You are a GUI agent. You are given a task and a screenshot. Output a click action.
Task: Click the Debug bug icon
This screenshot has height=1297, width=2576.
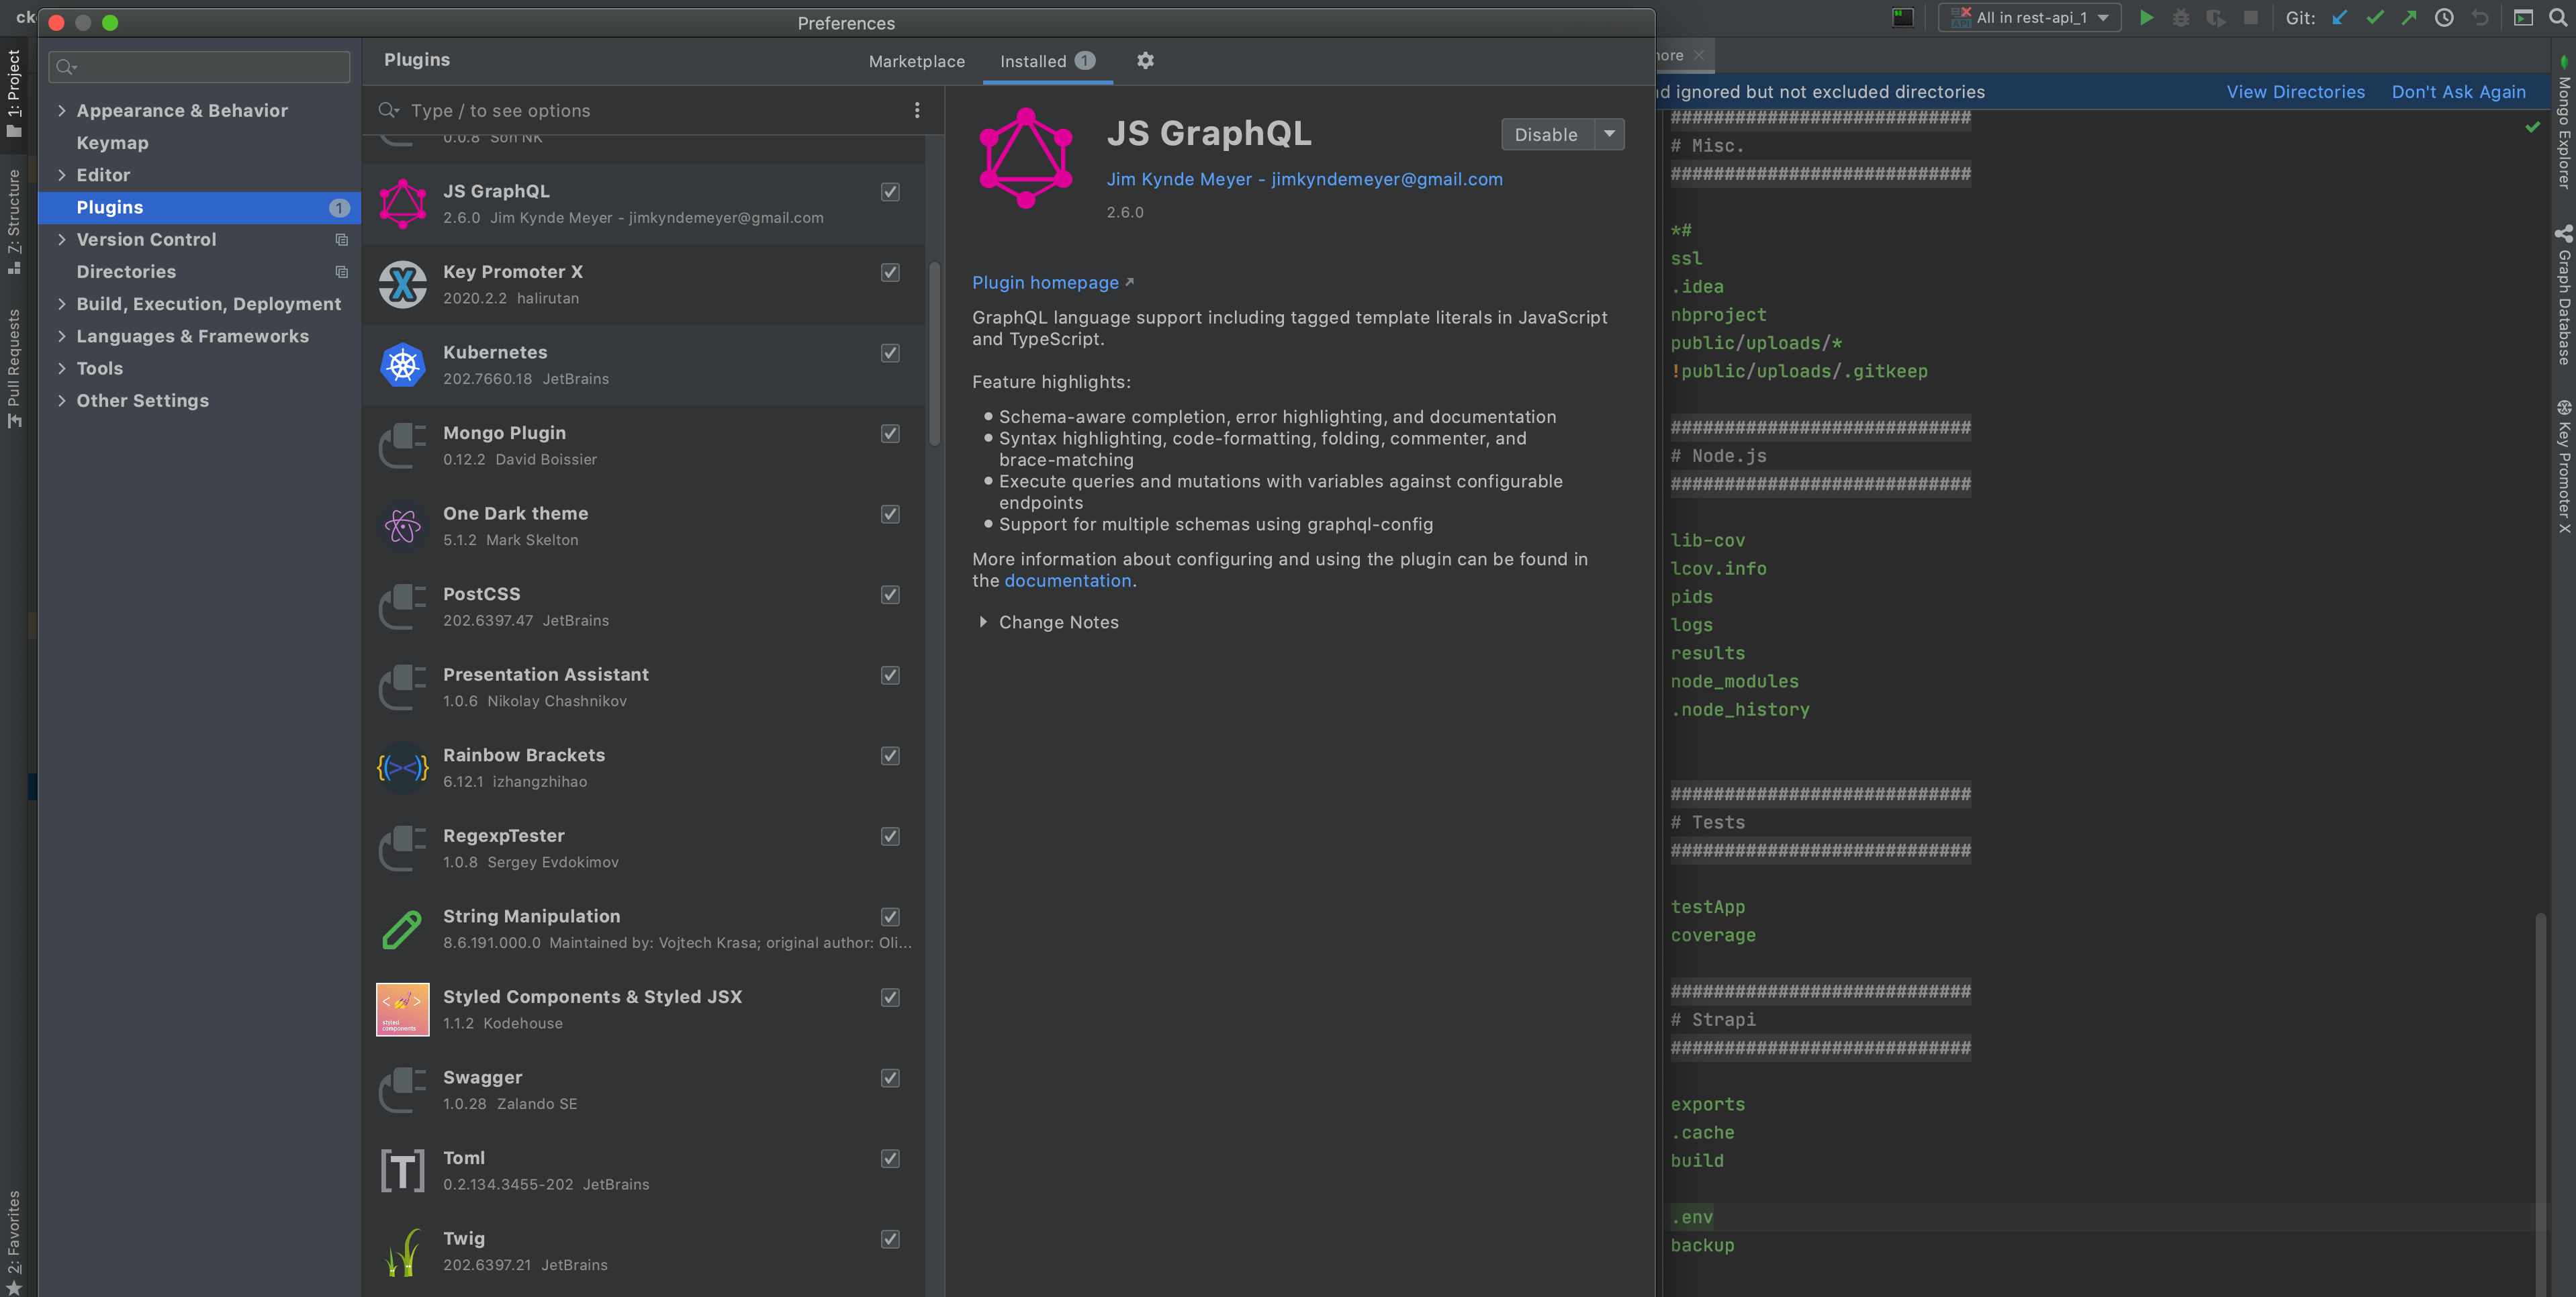(2181, 18)
